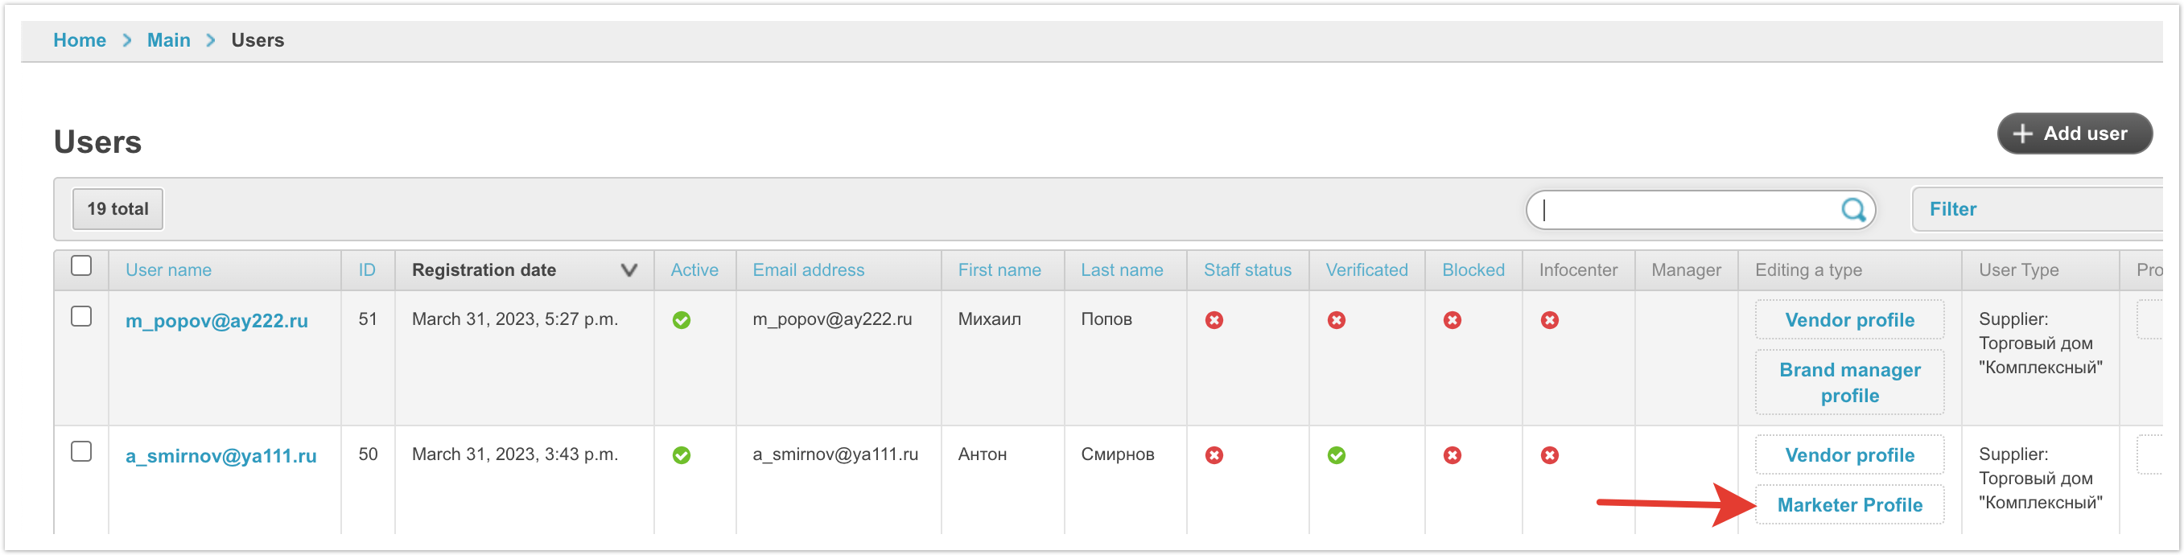
Task: Click the red Blocked icon for a_smirnov
Action: 1452,456
